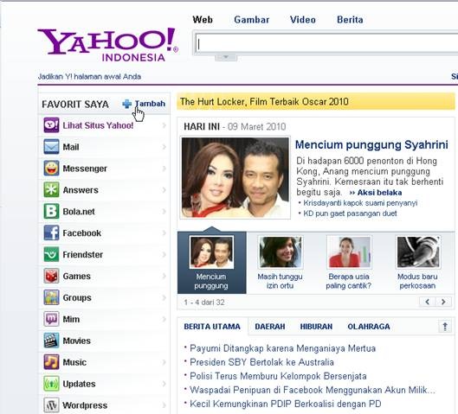Screen dimensions: 458x414
Task: Switch to the DAERAH news tab
Action: [270, 327]
